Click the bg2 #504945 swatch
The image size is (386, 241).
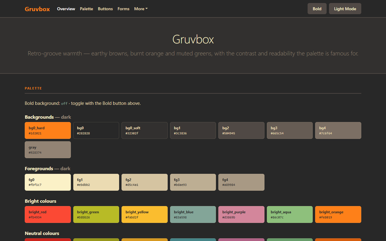[241, 130]
